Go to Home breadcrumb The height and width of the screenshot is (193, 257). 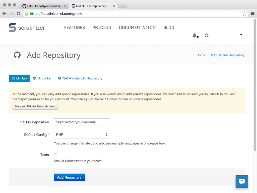(x=201, y=55)
